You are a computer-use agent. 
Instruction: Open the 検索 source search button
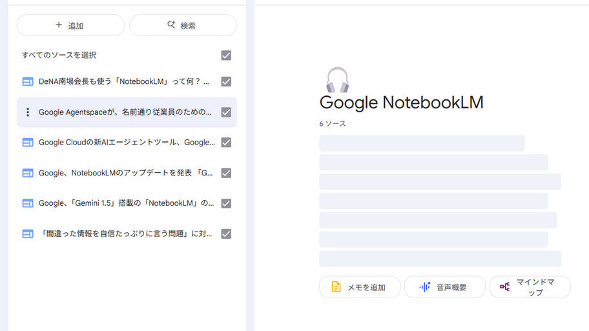[x=183, y=25]
